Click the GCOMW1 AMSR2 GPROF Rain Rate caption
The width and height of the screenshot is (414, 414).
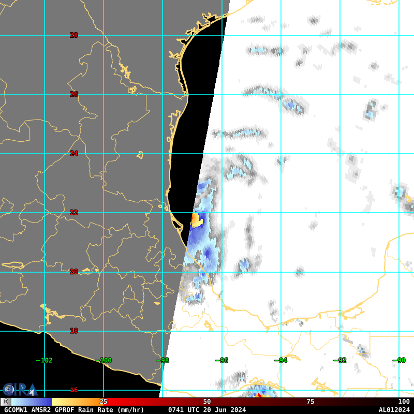coord(74,410)
